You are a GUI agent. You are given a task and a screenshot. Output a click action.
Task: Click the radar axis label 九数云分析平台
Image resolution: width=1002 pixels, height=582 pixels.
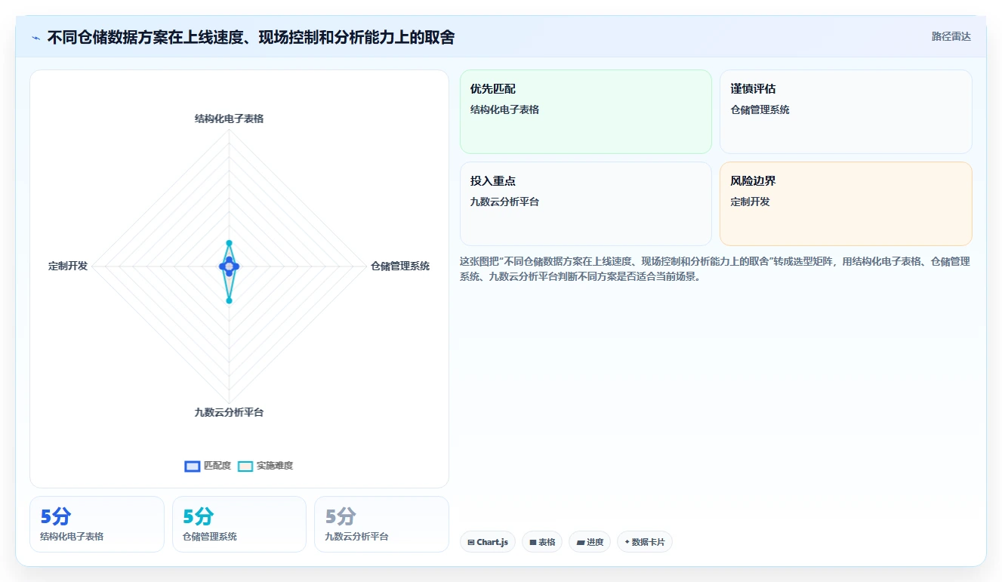tap(229, 412)
